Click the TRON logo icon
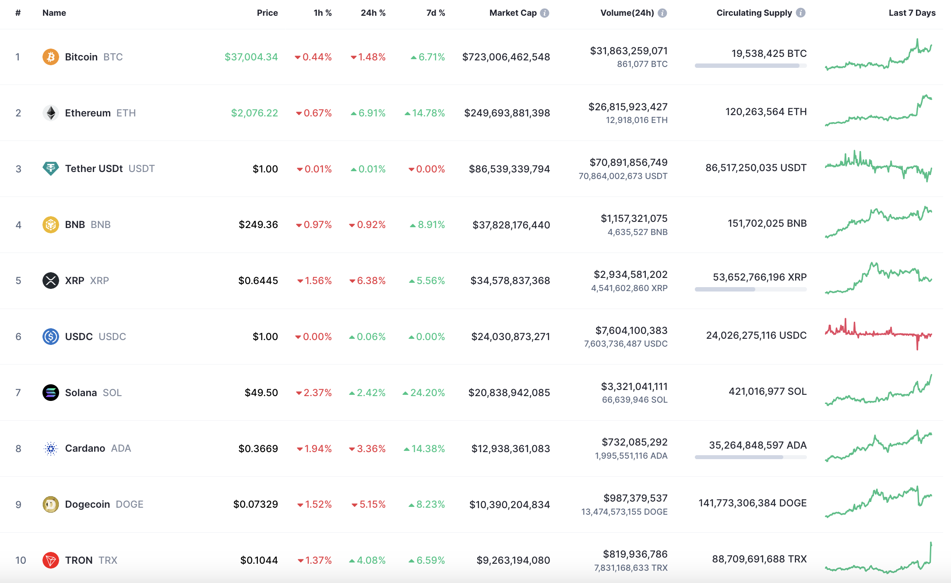 (x=51, y=560)
